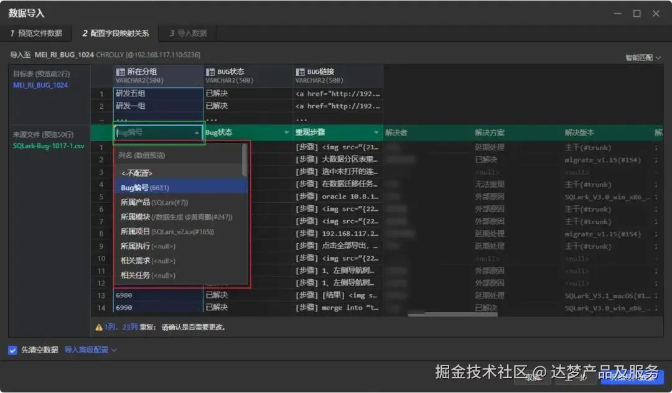
Task: Click the SQLark_V3.1_macOS version cell
Action: 608,296
